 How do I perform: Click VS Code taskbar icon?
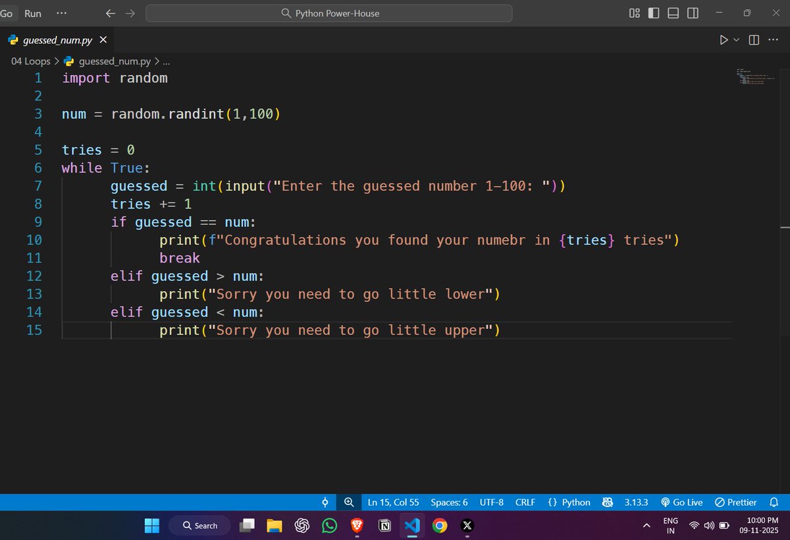coord(412,526)
